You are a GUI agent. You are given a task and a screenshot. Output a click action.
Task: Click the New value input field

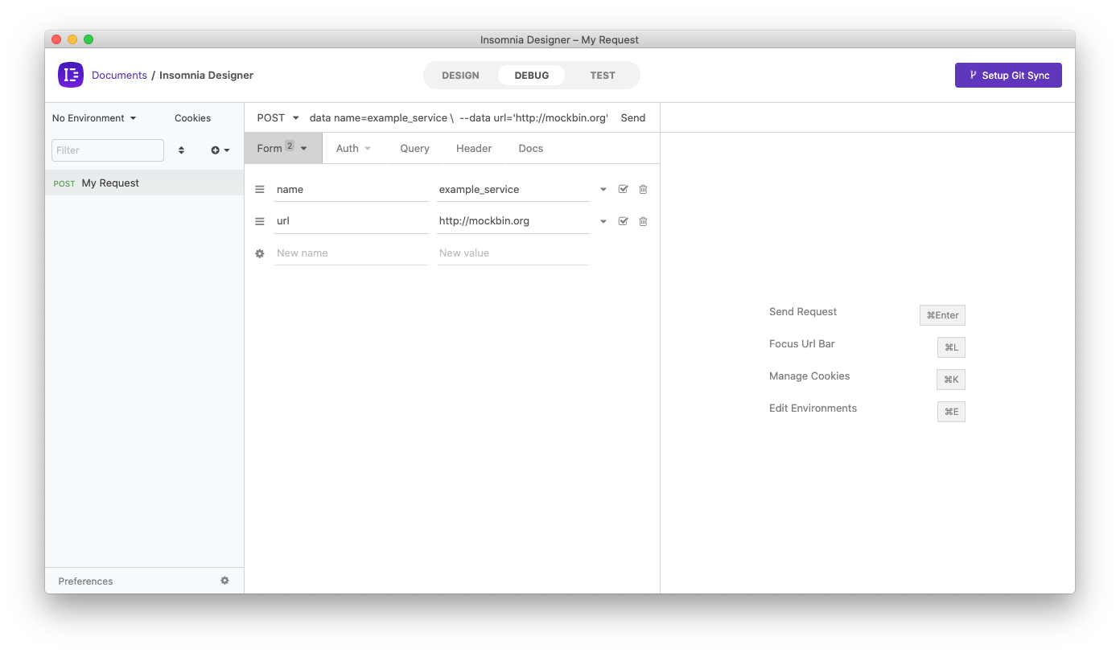tap(513, 253)
